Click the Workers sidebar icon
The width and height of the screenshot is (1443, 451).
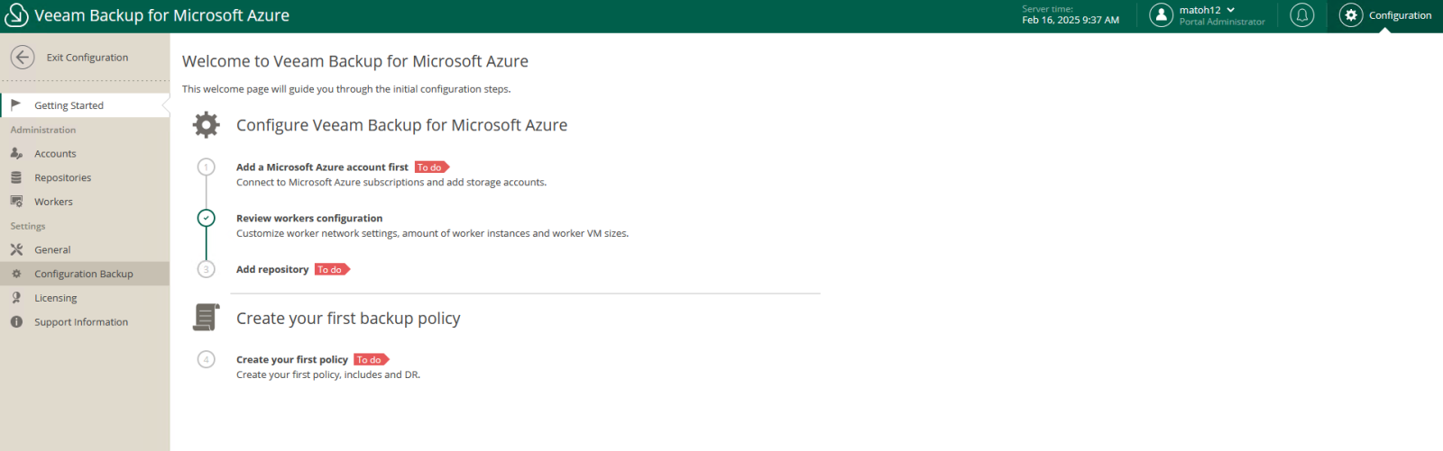point(16,202)
